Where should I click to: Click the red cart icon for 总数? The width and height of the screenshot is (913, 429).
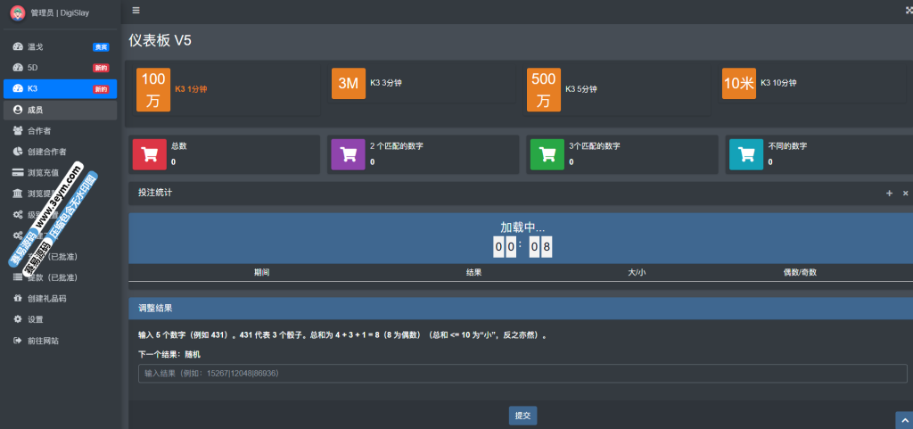(x=150, y=153)
